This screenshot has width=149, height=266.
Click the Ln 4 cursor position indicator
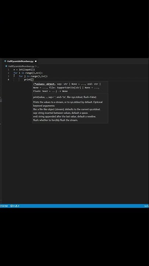(146, 206)
